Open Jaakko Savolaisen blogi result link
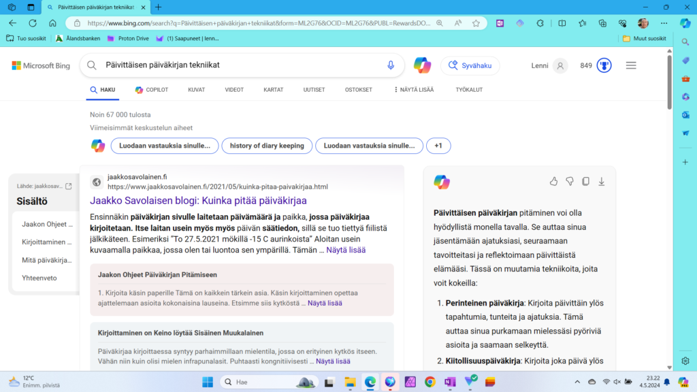Viewport: 697px width, 392px height. click(x=198, y=201)
